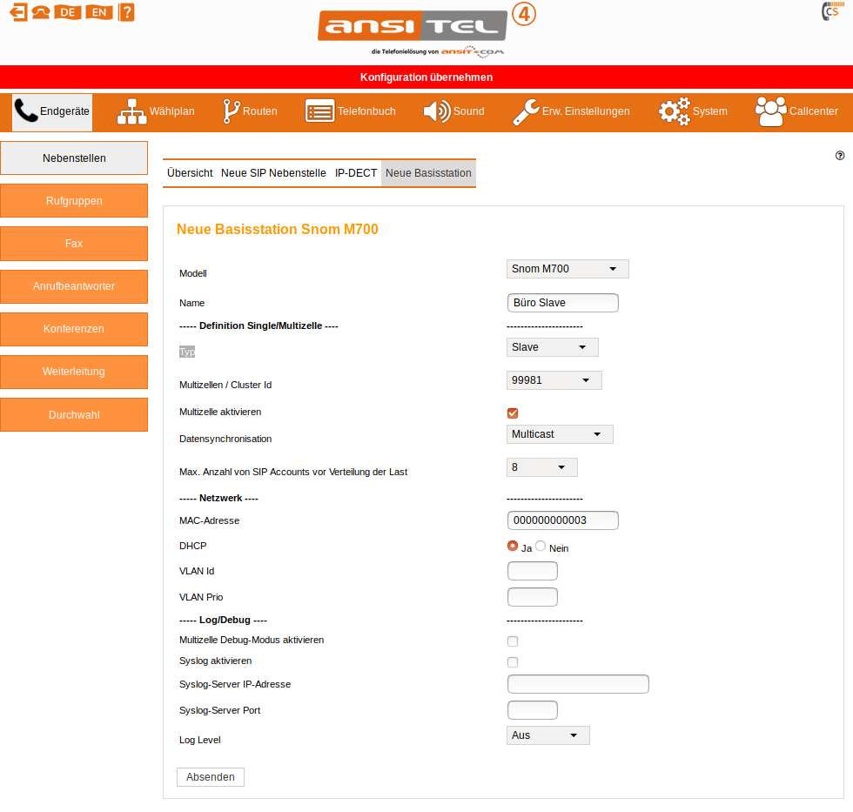Open the Datensynchronisation Multicast dropdown

[x=559, y=434]
